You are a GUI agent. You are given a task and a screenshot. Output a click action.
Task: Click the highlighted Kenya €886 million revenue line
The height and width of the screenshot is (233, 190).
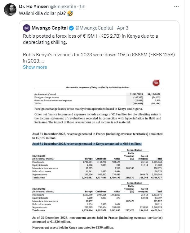(87, 144)
